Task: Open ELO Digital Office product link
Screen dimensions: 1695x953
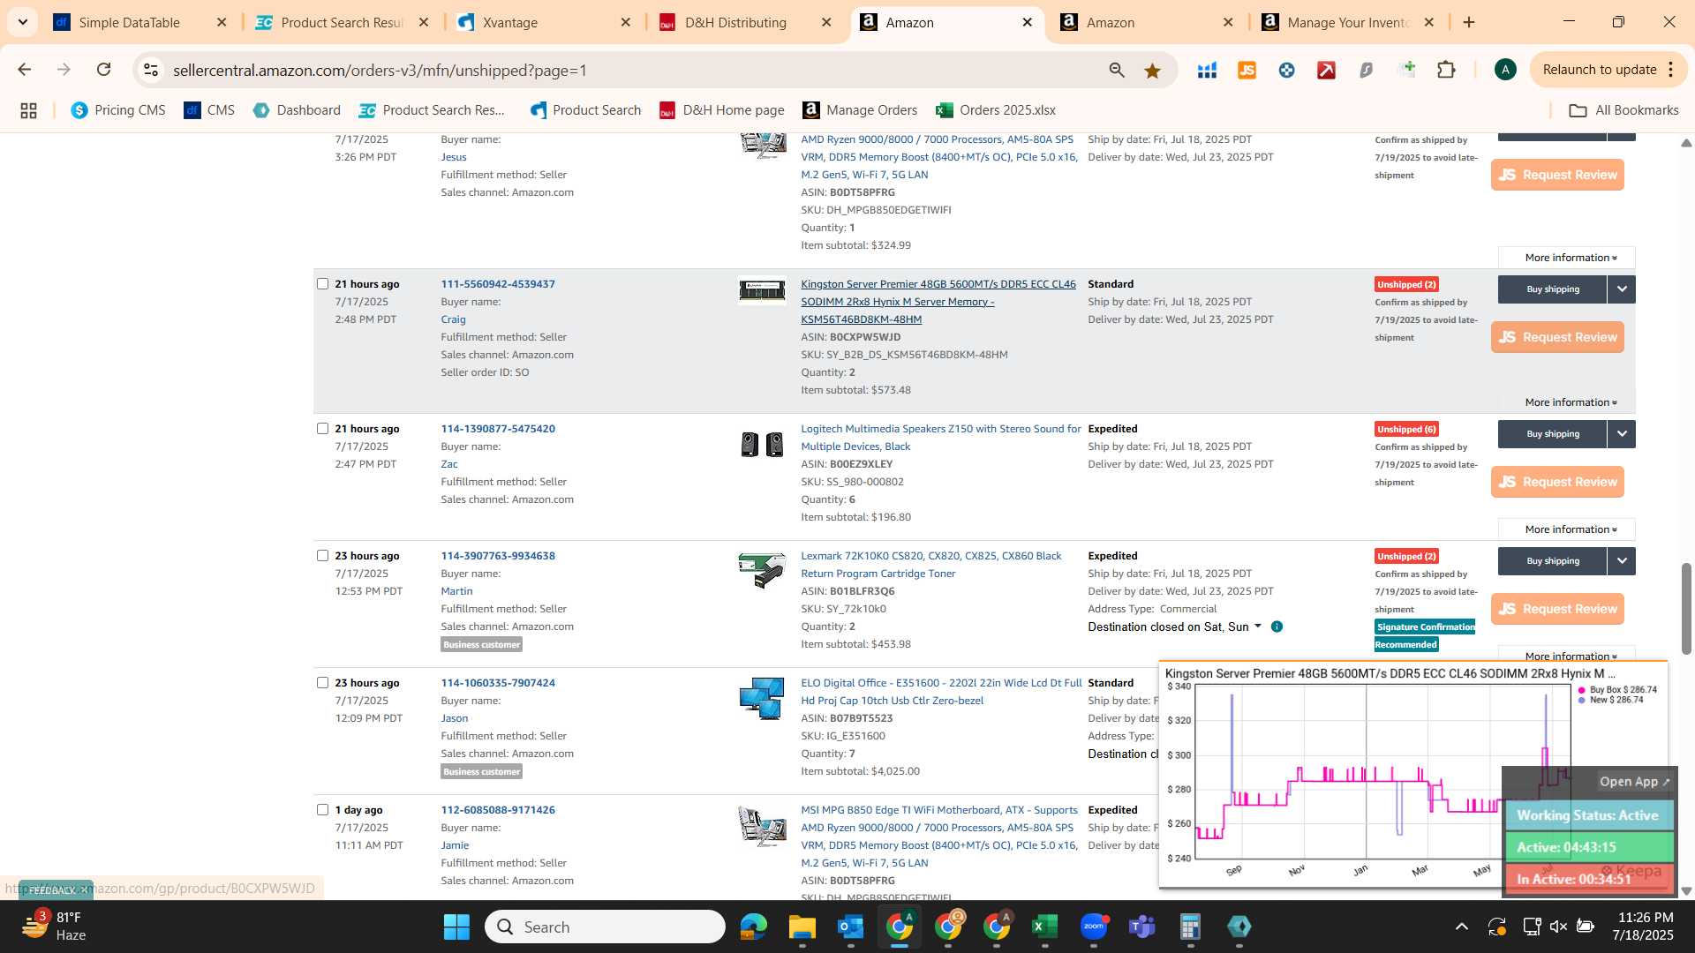Action: [941, 692]
